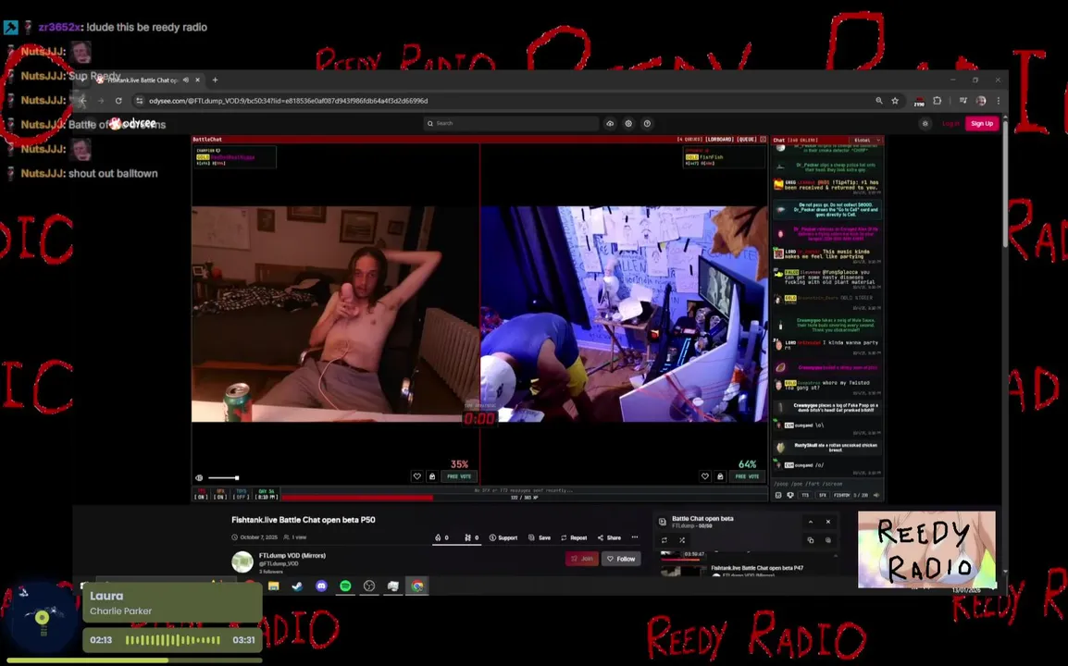Click FREE VOTE for right contestant
Image resolution: width=1068 pixels, height=666 pixels.
[747, 476]
